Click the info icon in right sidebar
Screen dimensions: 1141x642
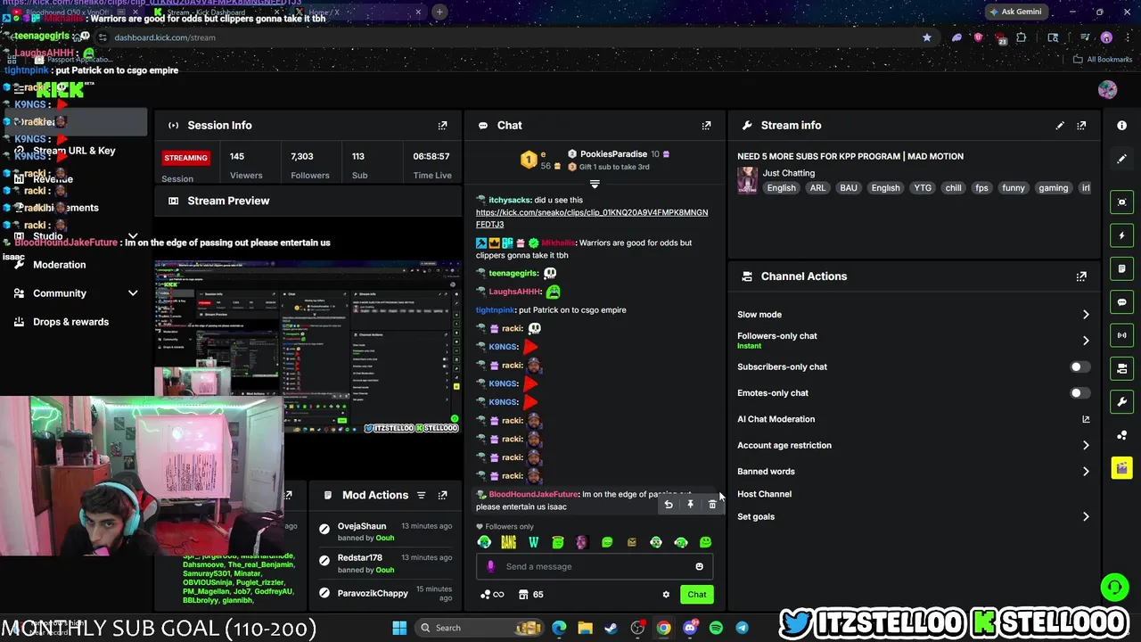[1122, 126]
